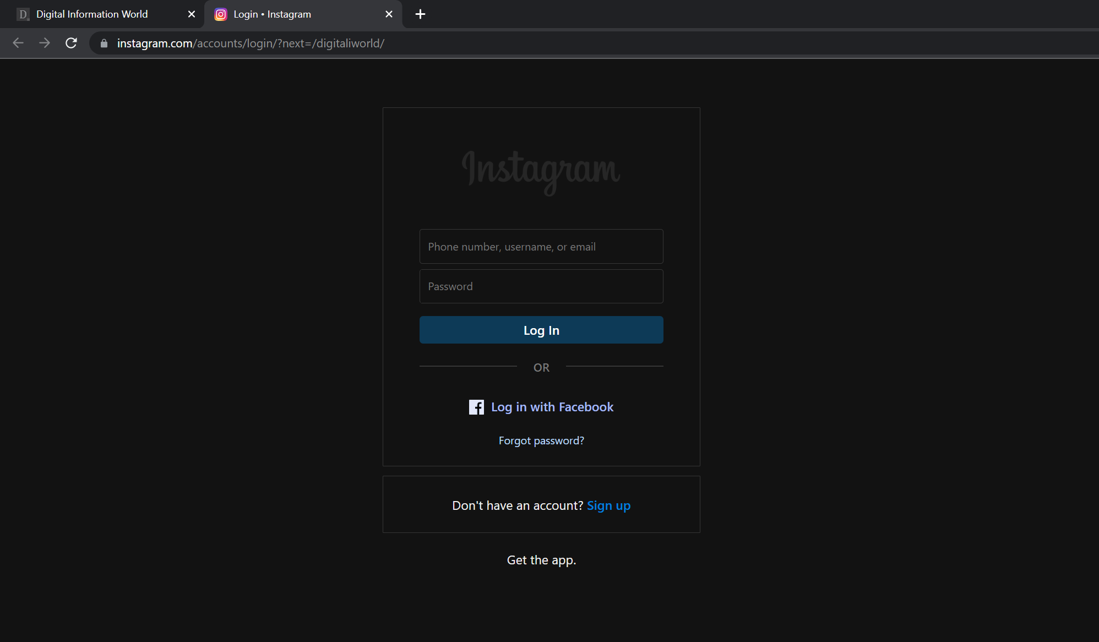
Task: Open a new browser tab
Action: [x=420, y=14]
